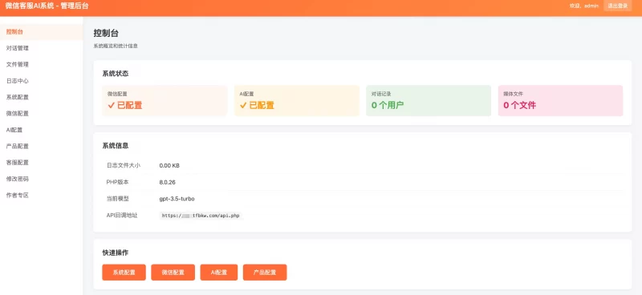
Task: Select 日志中心 from the sidebar
Action: point(42,81)
